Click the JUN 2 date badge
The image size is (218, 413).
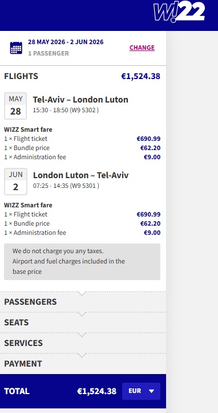tap(15, 182)
